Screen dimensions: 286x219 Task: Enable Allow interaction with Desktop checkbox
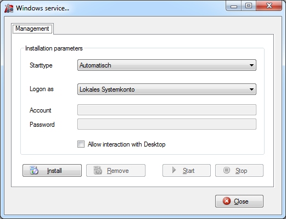[x=81, y=144]
